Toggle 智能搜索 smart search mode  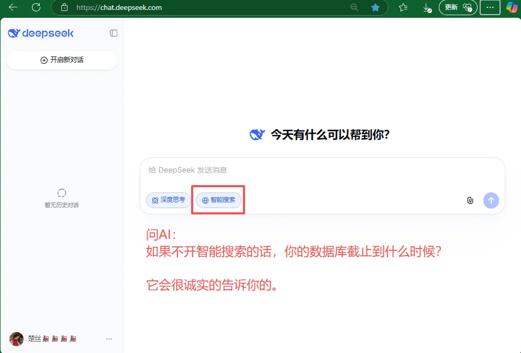(219, 200)
